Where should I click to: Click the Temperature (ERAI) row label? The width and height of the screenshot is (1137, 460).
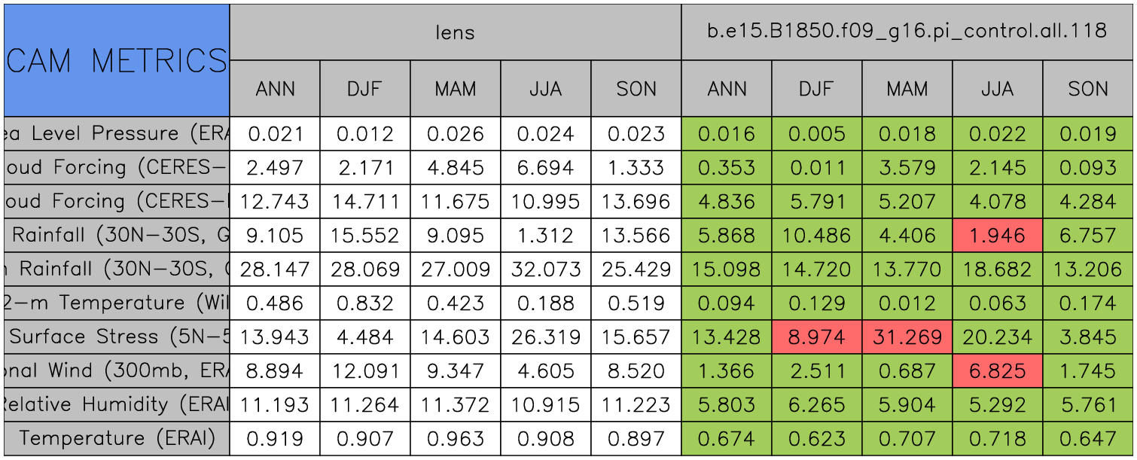(117, 439)
